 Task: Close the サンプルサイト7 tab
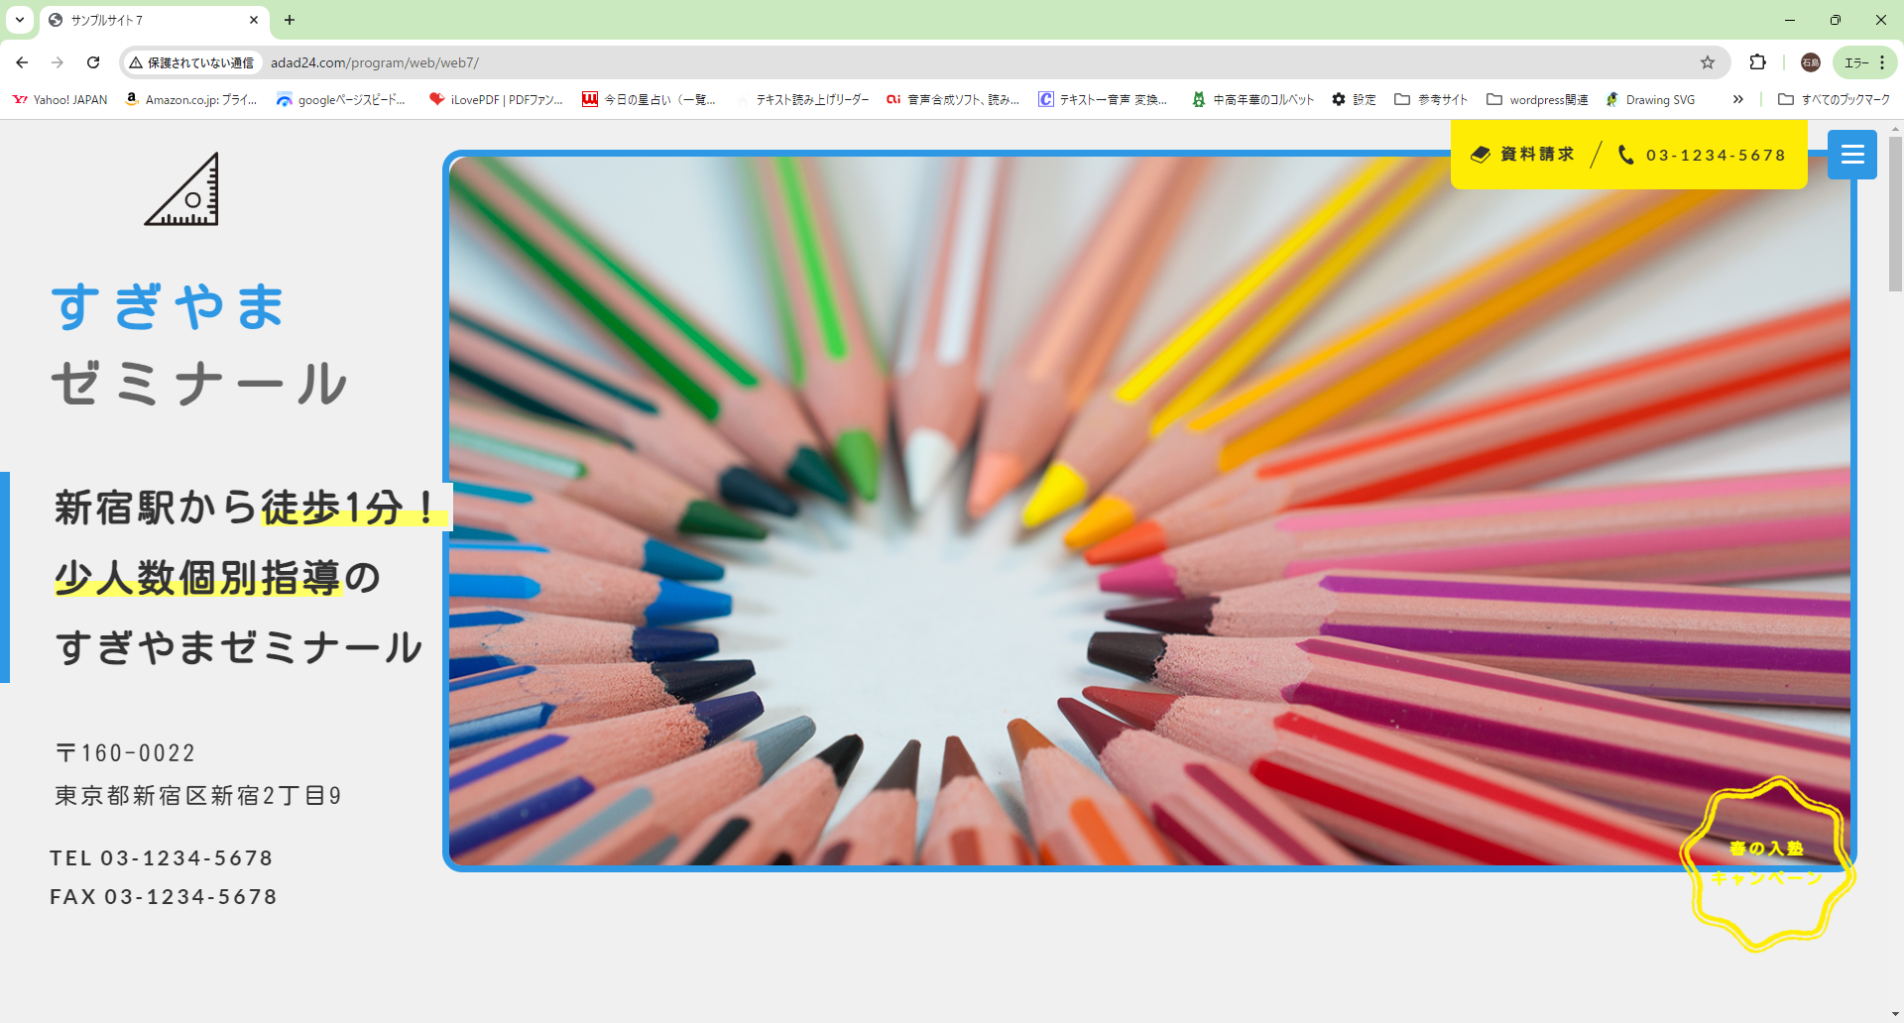pyautogui.click(x=253, y=20)
